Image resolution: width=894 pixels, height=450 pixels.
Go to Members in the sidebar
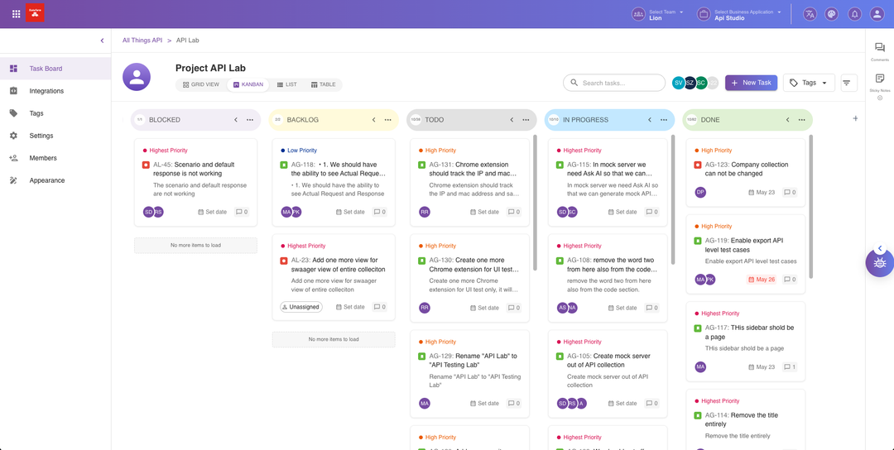tap(43, 158)
